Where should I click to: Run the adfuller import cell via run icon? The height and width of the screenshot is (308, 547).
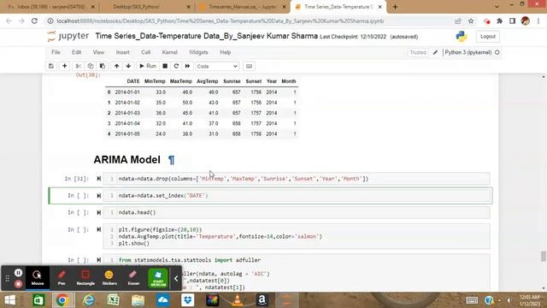99,260
